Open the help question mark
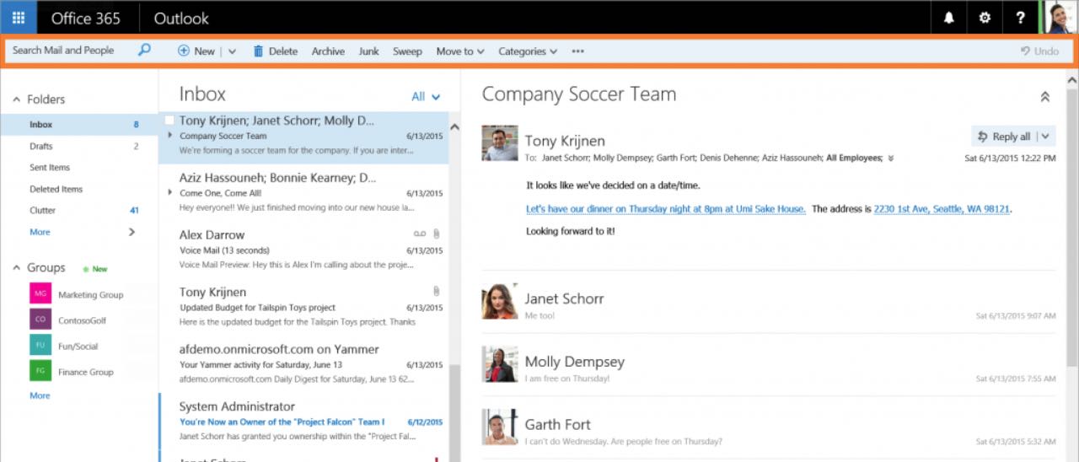This screenshot has width=1079, height=462. coord(1020,18)
